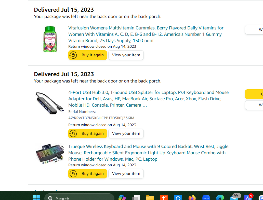
Task: View your item for Trueque keyboard
Action: point(126,173)
